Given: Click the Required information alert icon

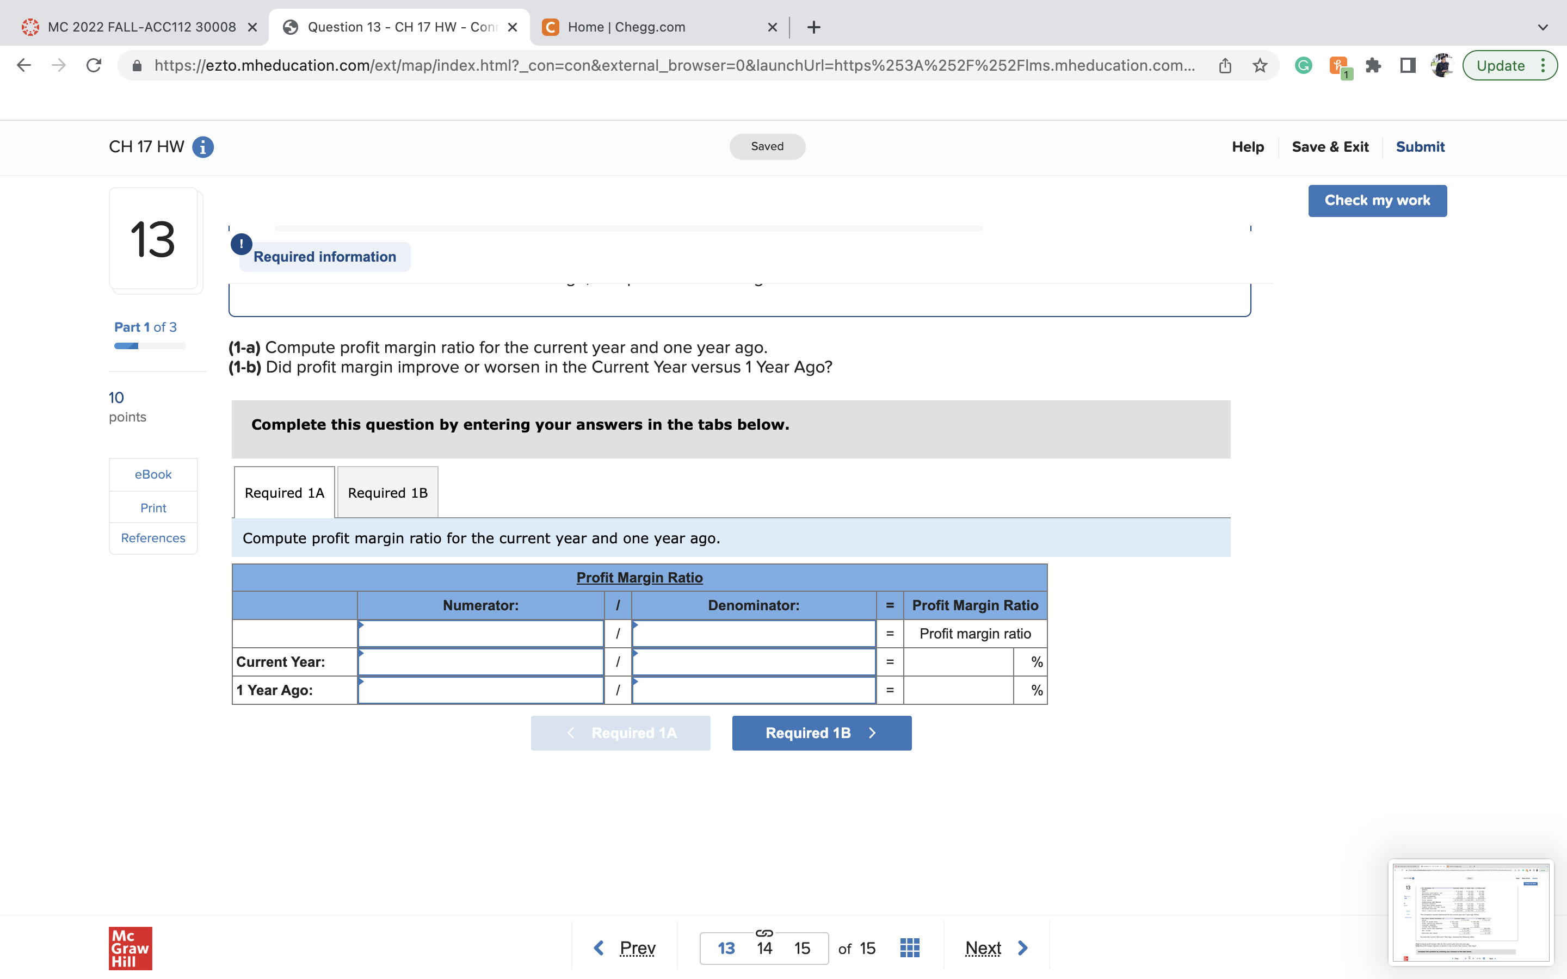Looking at the screenshot, I should [242, 244].
